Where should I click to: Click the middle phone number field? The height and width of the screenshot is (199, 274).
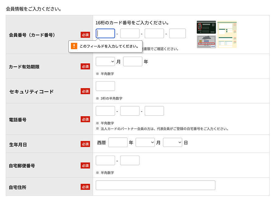[130, 111]
